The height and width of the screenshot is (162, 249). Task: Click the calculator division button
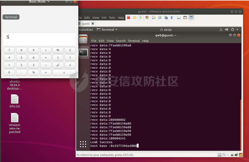click(x=46, y=50)
